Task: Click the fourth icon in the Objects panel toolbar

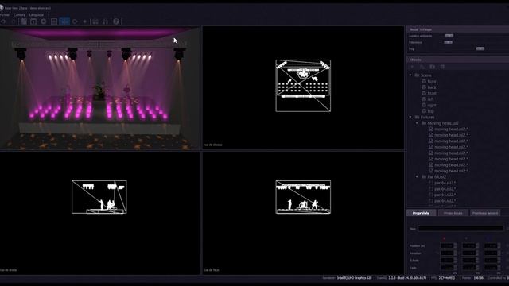Action: (442, 67)
